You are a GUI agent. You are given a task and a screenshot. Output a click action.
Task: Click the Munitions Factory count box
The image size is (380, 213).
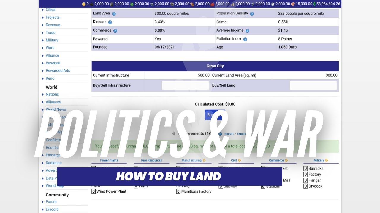pos(178,191)
